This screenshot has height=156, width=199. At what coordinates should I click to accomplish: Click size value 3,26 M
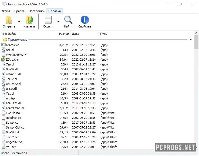click(x=64, y=45)
